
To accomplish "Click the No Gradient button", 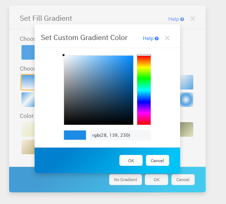I will 125,180.
